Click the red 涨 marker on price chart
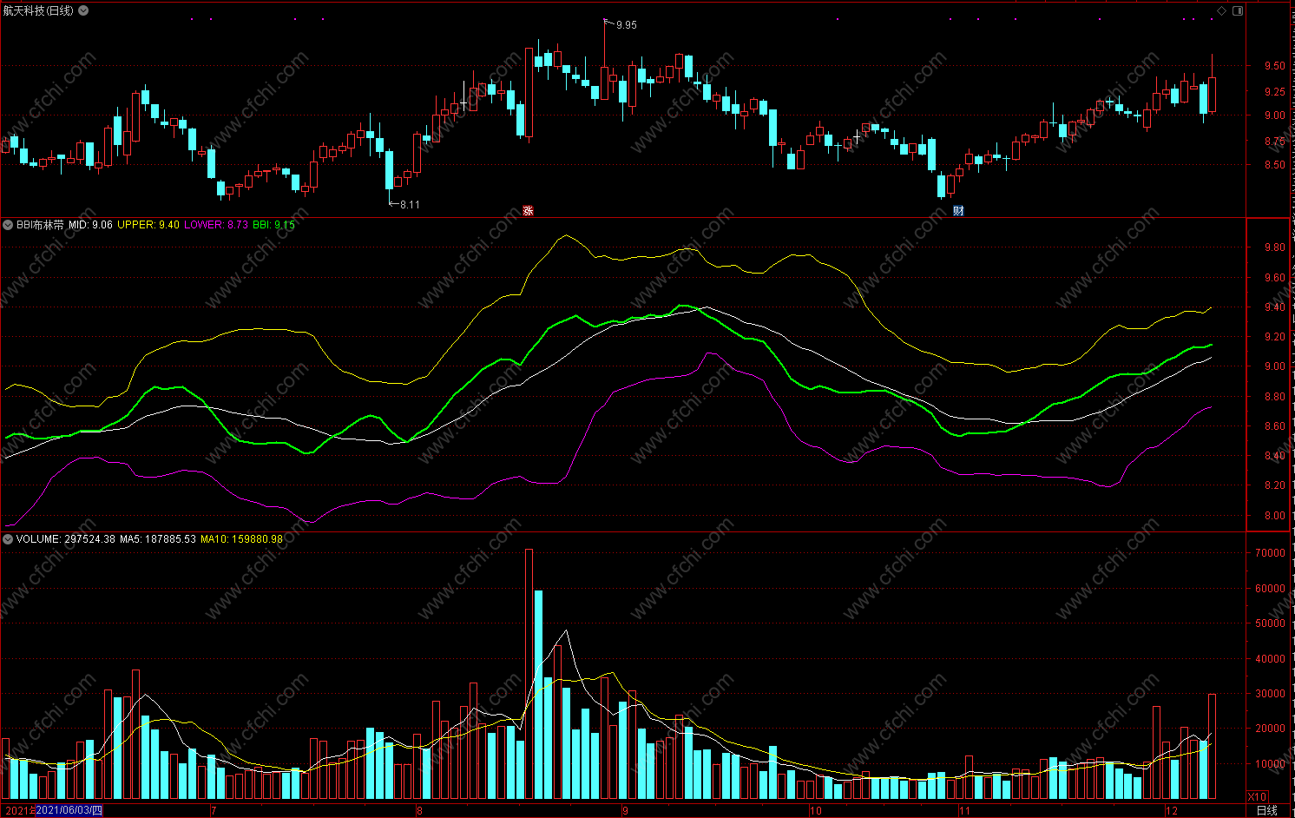The image size is (1295, 818). point(528,210)
